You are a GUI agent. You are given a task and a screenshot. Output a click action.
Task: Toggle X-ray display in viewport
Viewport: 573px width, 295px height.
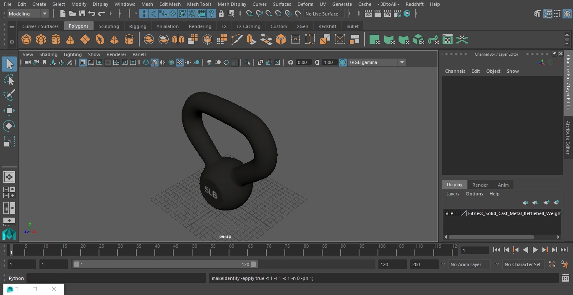(x=260, y=62)
